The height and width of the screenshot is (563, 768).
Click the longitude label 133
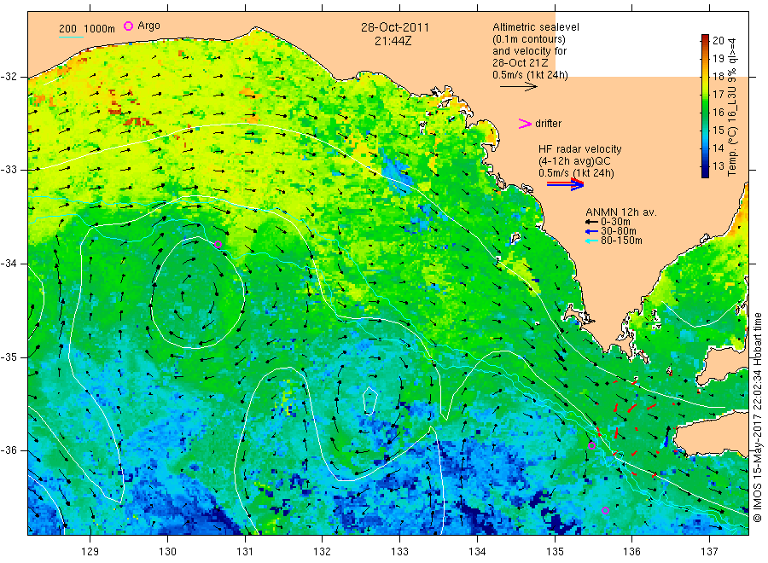(399, 552)
